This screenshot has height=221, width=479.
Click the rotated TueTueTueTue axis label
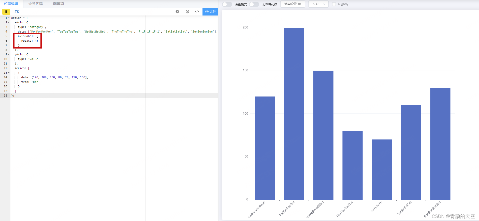click(x=286, y=209)
